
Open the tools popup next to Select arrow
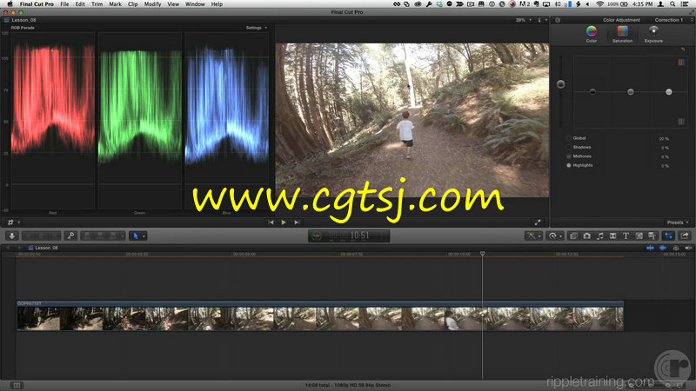pos(144,236)
